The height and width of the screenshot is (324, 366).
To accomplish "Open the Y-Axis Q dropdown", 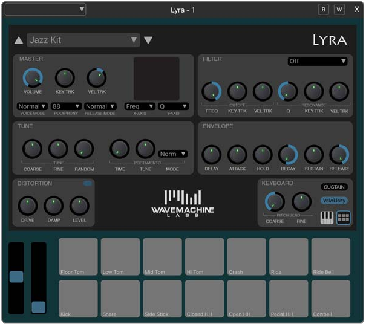I will [173, 106].
